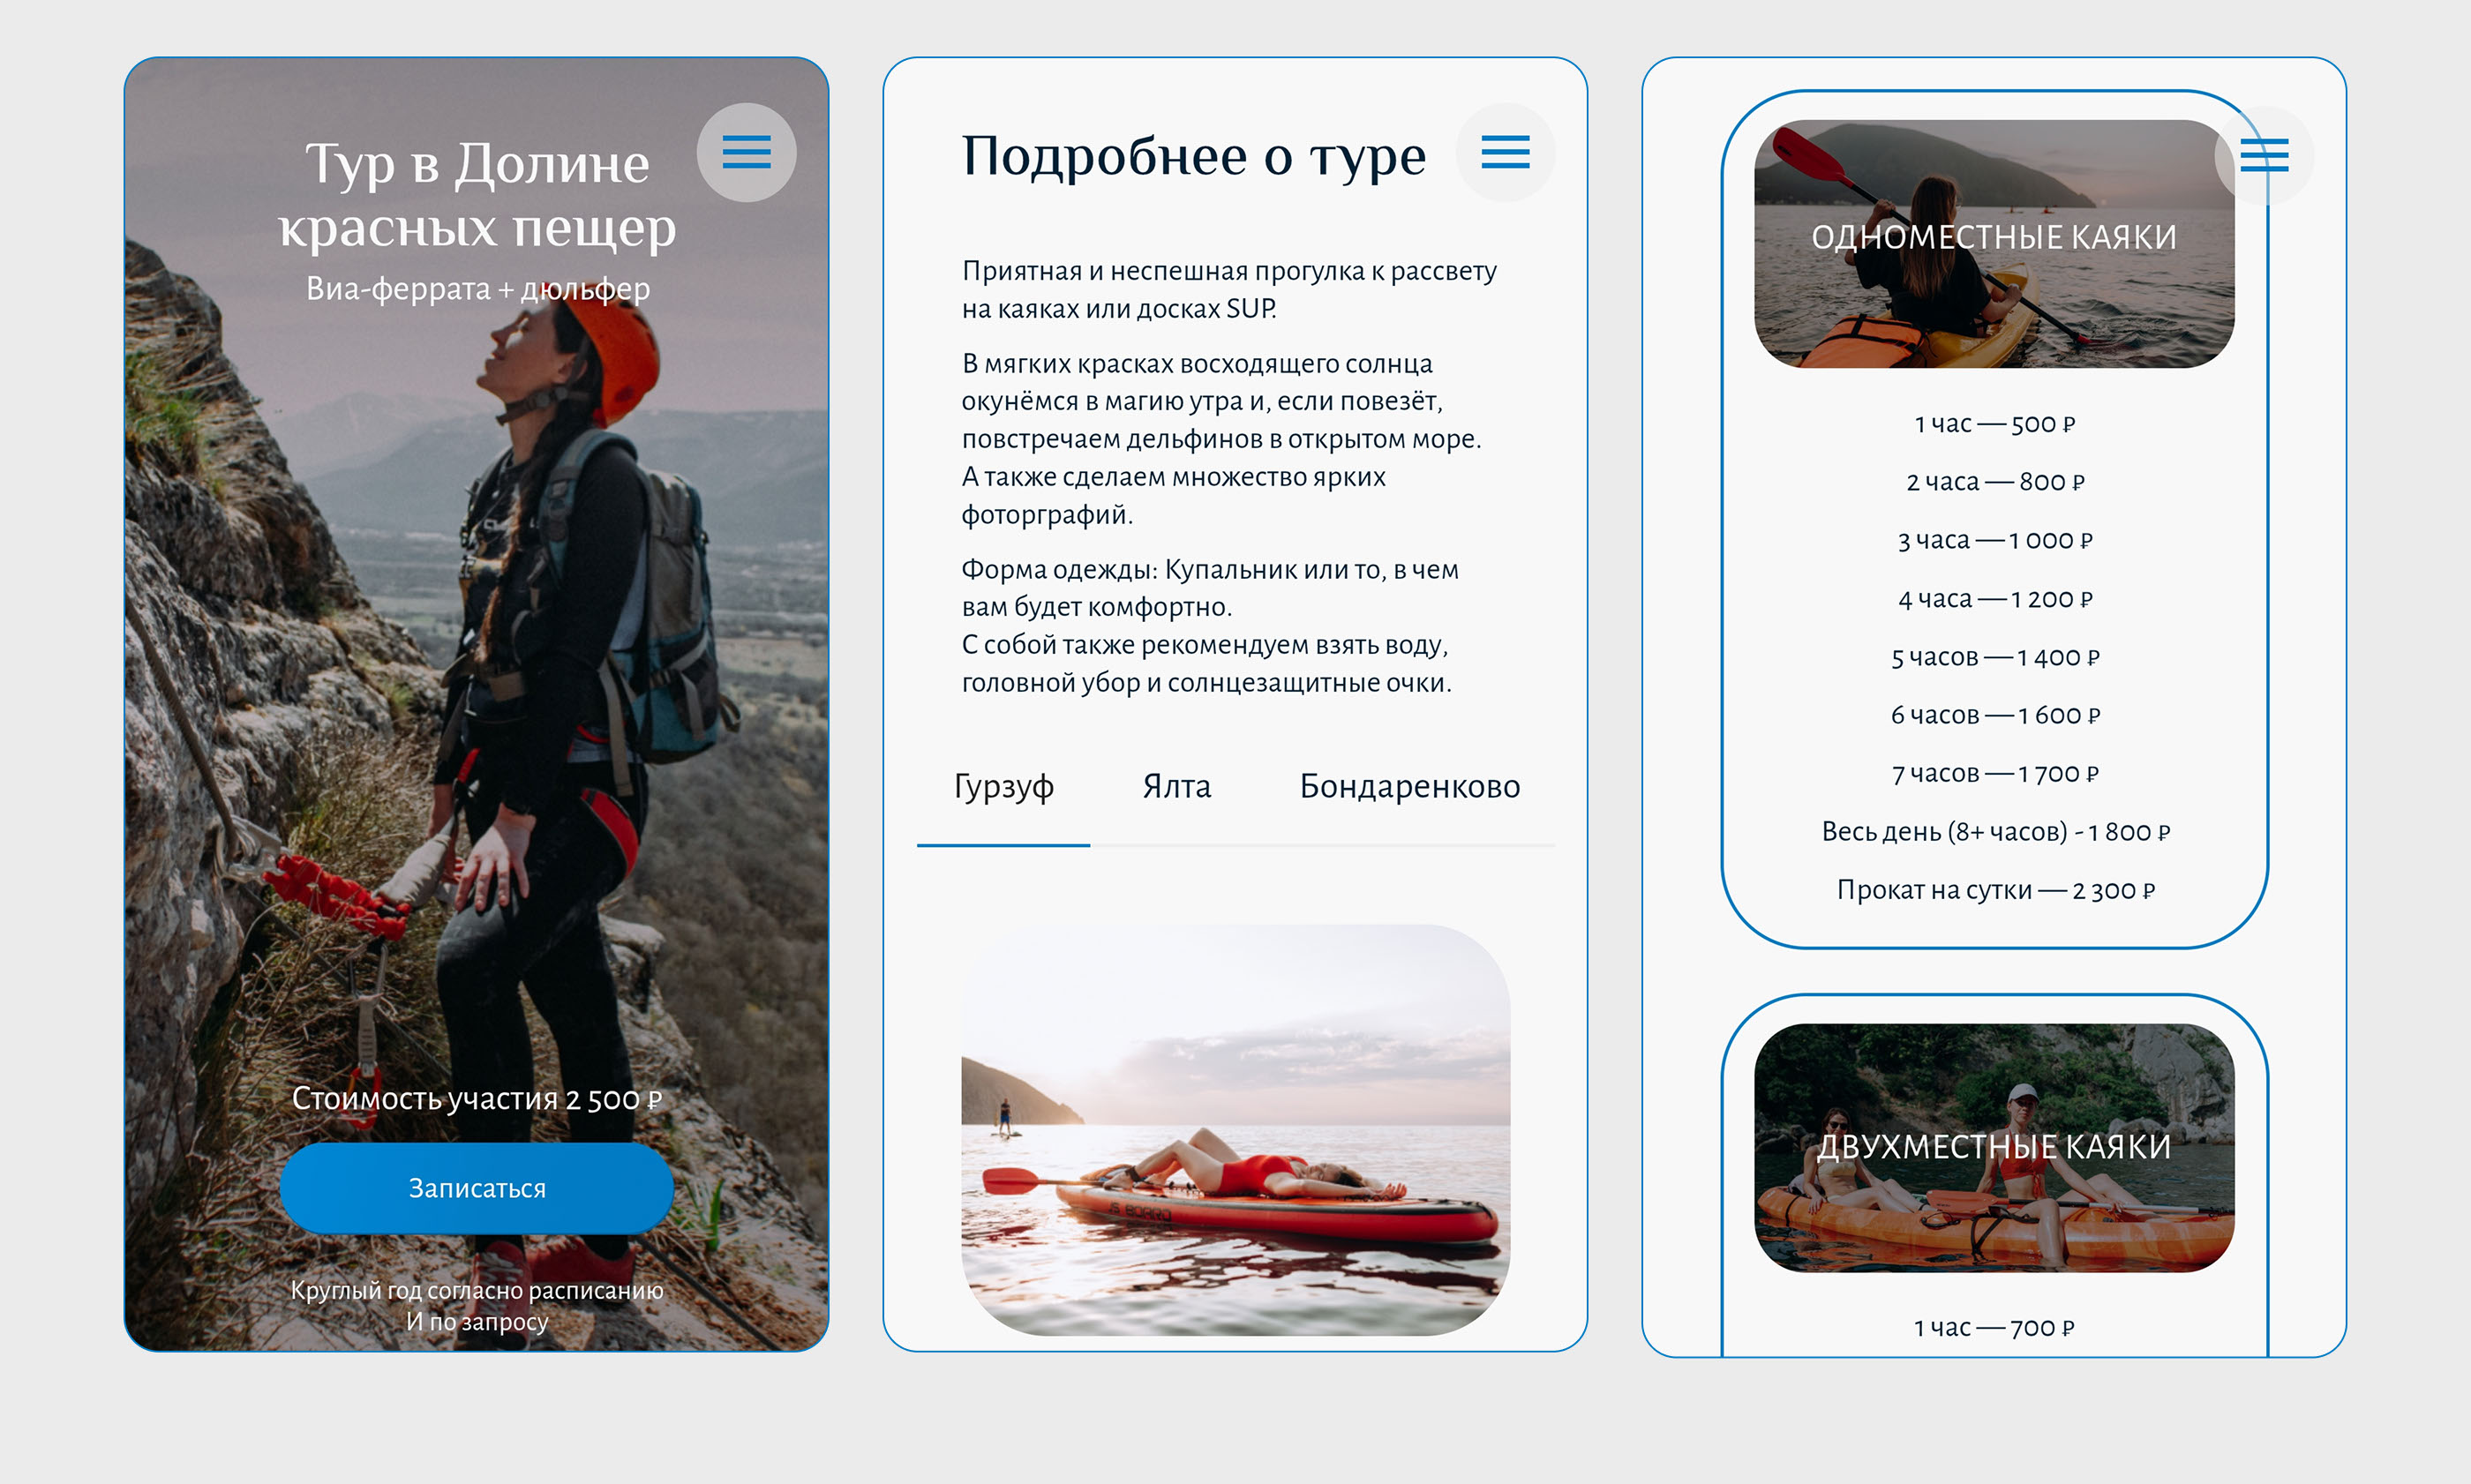The height and width of the screenshot is (1484, 2471).
Task: Switch to the 'Ялта' tab
Action: (x=1176, y=787)
